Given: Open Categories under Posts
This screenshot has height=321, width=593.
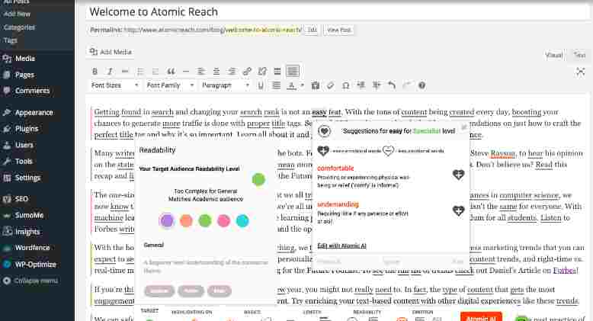Looking at the screenshot, I should [19, 27].
